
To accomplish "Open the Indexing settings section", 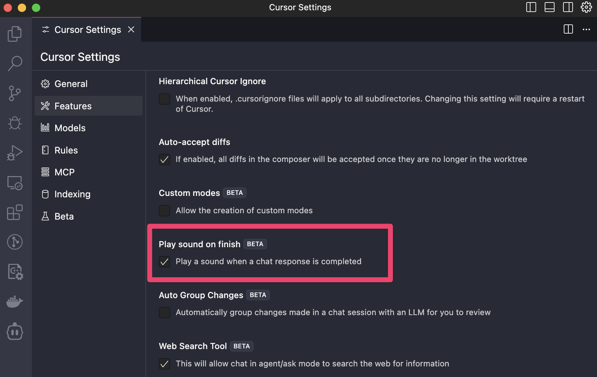I will pos(88,194).
